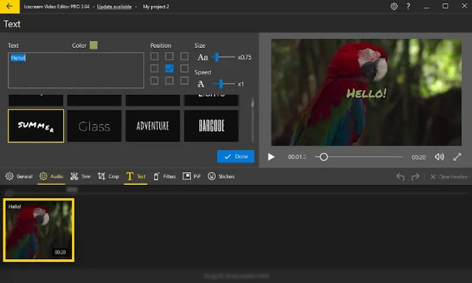472x283 pixels.
Task: Click the Speed value x1
Action: point(241,84)
